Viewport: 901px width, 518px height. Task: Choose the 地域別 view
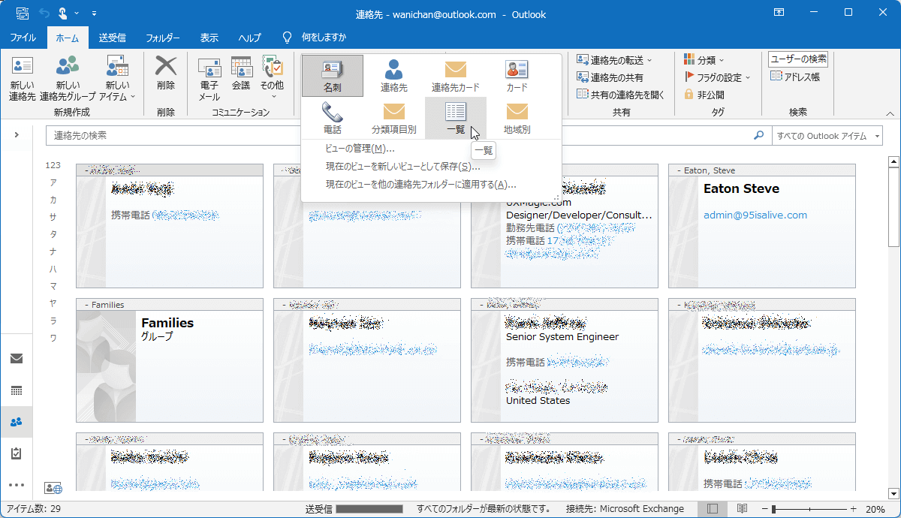coord(517,118)
